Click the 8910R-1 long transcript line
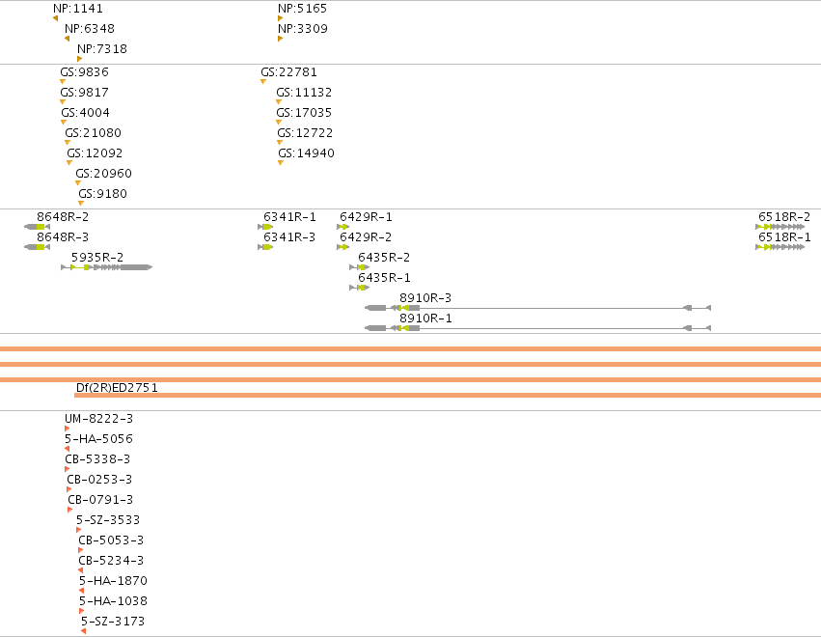Image resolution: width=821 pixels, height=637 pixels. click(537, 328)
